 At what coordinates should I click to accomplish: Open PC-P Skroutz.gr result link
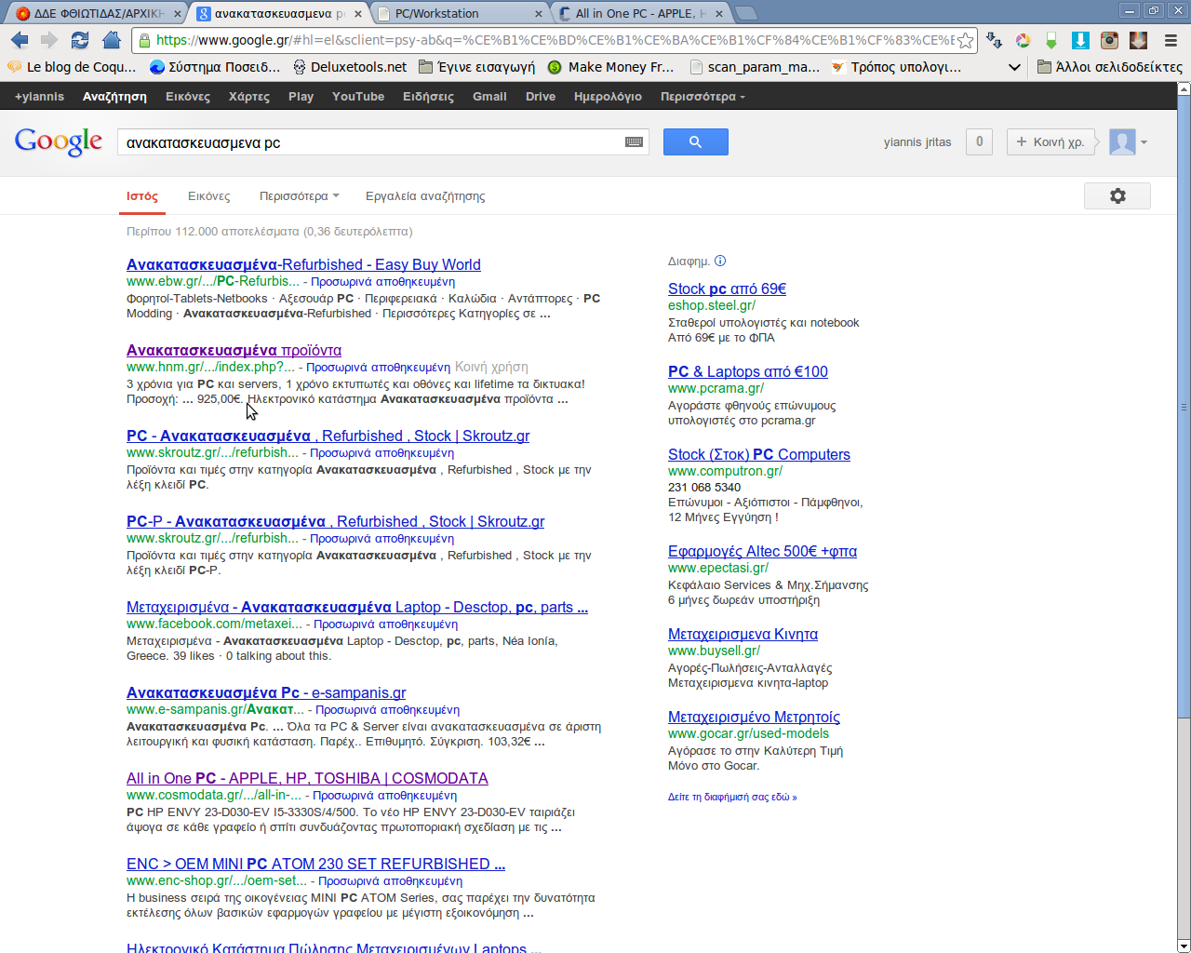(335, 521)
